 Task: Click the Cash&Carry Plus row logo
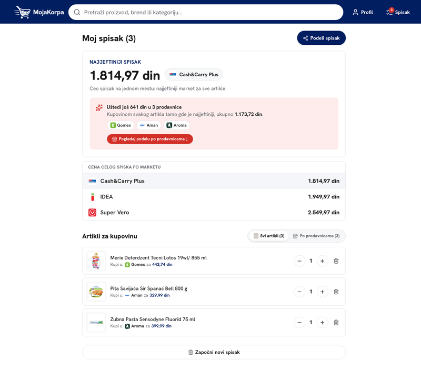point(93,181)
